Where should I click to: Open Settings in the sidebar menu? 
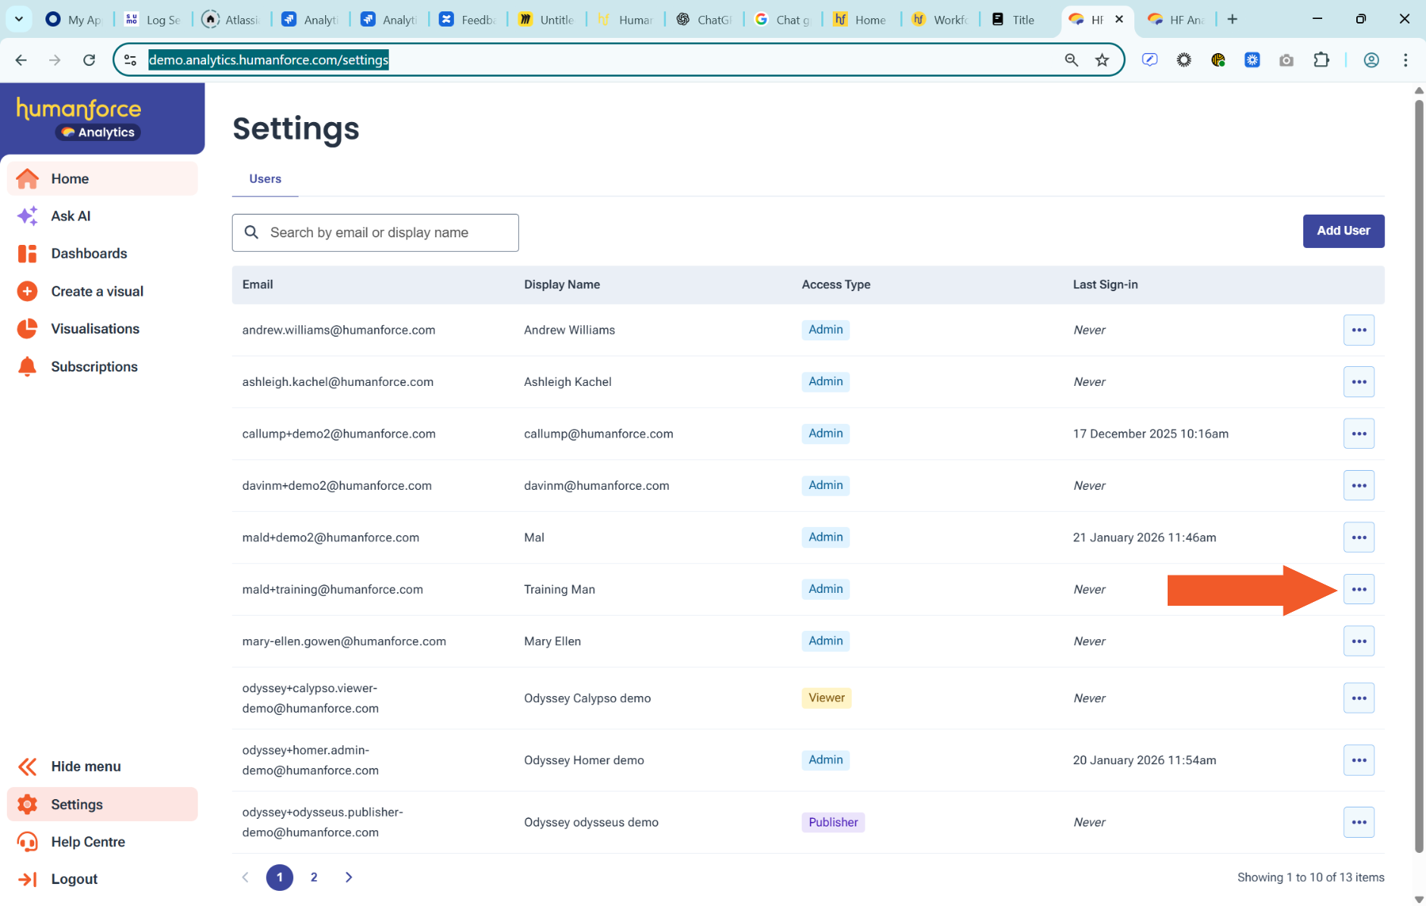click(77, 804)
